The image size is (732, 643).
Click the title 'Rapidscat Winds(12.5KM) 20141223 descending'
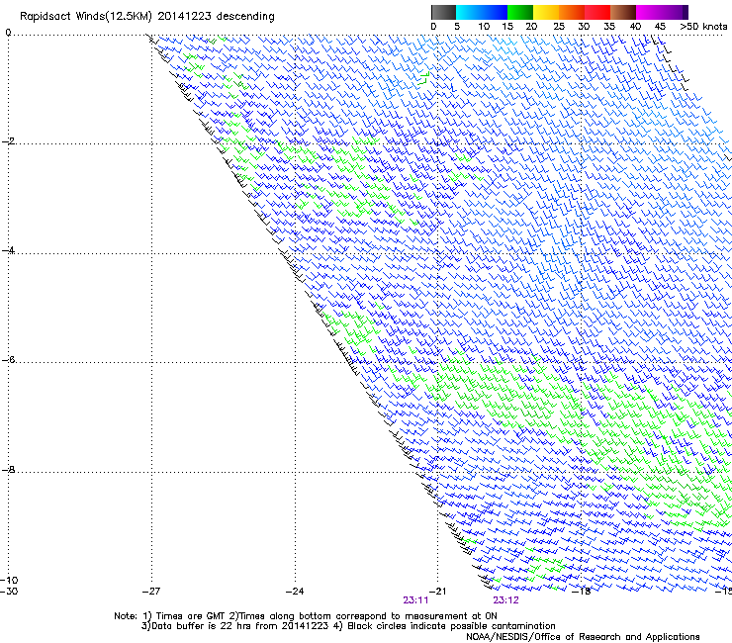coord(147,17)
